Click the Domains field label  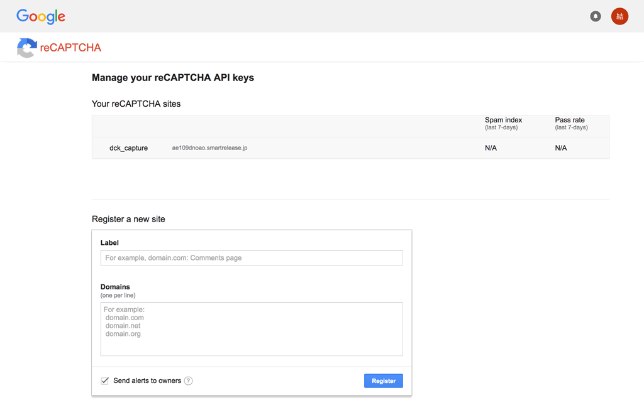click(x=115, y=287)
